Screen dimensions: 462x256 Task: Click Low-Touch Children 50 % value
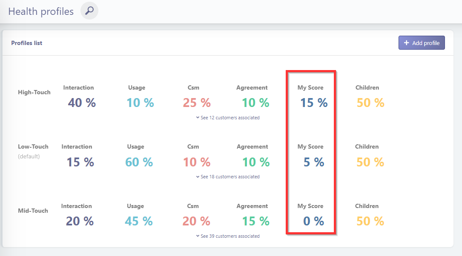(x=370, y=162)
